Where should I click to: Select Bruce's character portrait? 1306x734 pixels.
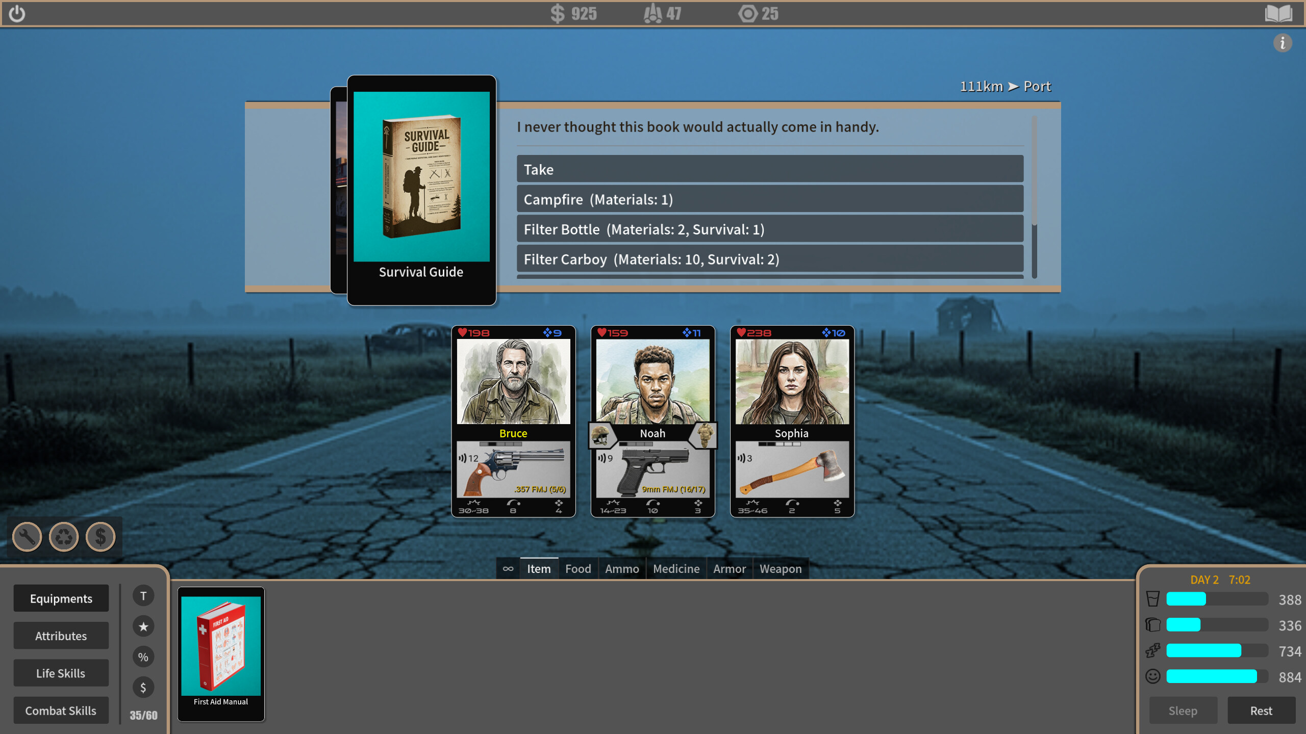click(513, 381)
